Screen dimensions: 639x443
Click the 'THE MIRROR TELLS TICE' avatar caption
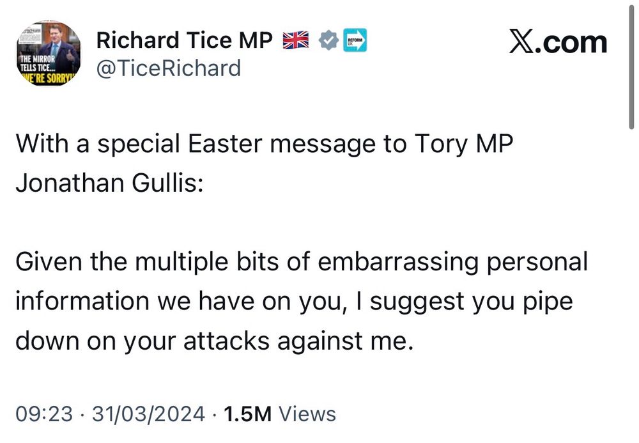(x=40, y=64)
